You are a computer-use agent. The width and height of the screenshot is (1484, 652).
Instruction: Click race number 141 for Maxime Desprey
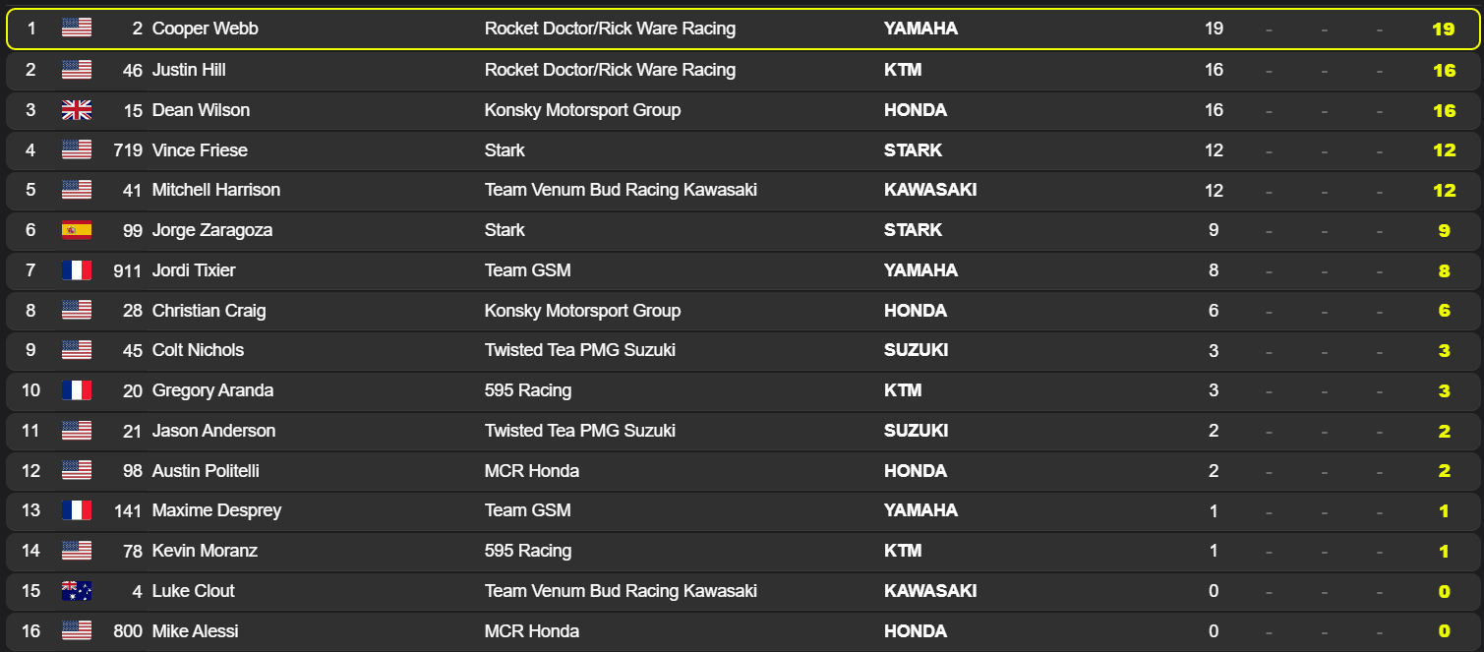point(128,510)
